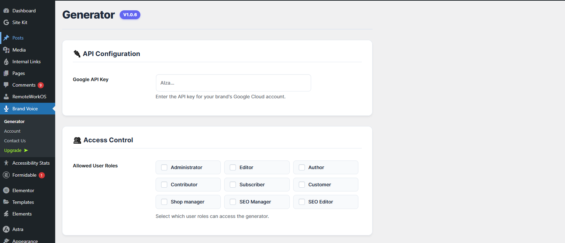Viewport: 565px width, 243px height.
Task: Click the Comments speech bubble icon
Action: [x=6, y=85]
